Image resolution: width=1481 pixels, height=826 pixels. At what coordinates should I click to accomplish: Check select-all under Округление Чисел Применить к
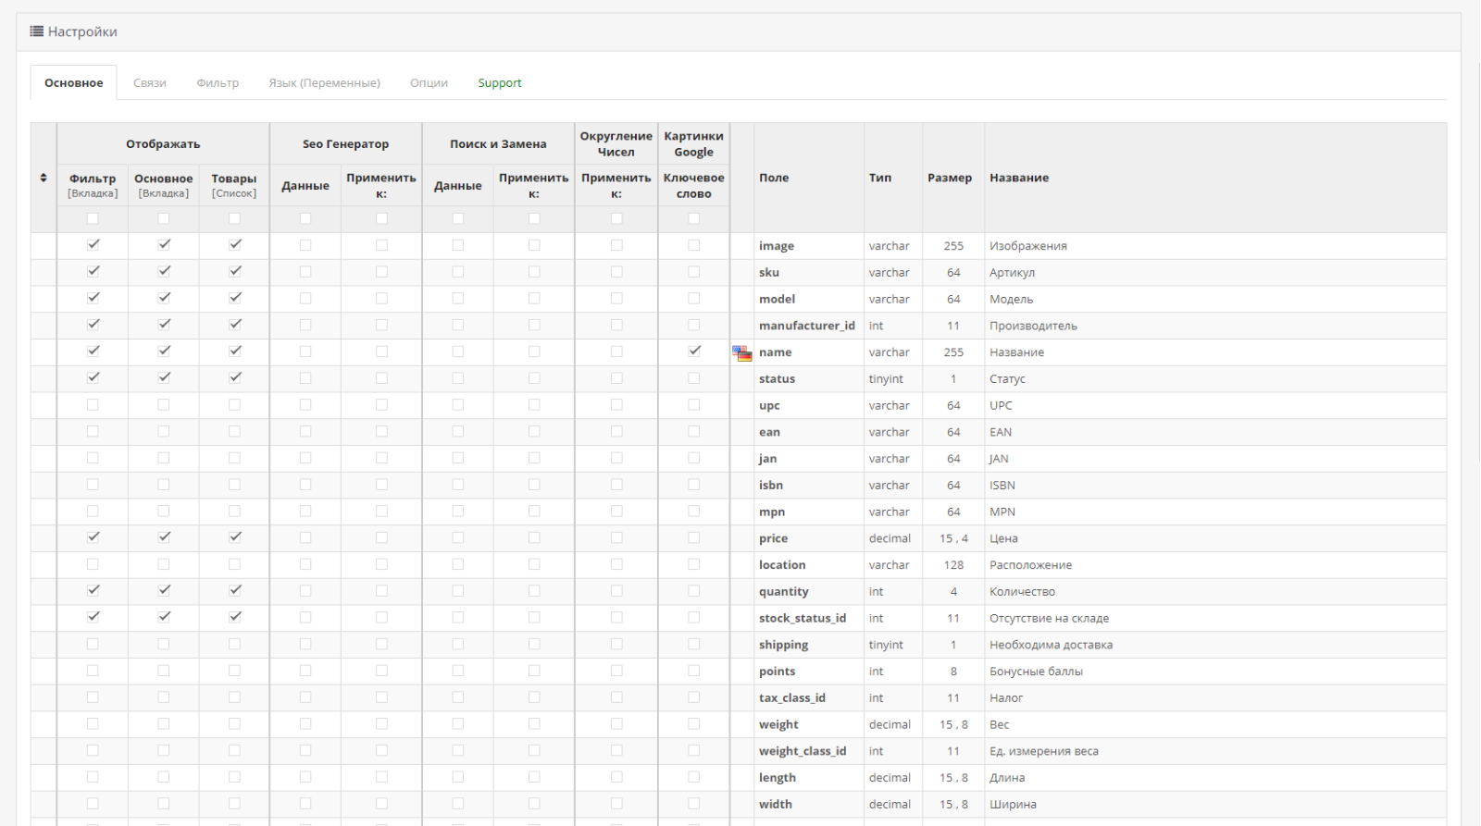coord(616,219)
